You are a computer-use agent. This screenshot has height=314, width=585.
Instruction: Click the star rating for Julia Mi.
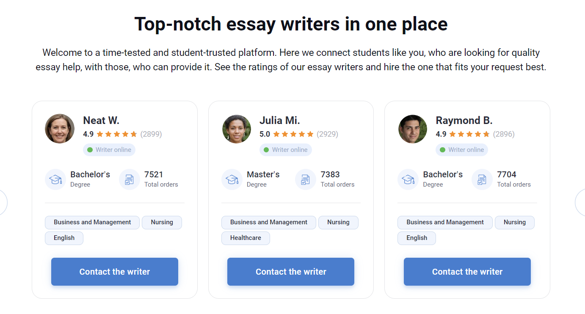293,134
